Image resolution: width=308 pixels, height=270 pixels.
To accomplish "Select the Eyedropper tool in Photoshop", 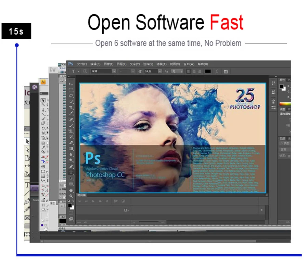I will coord(71,113).
